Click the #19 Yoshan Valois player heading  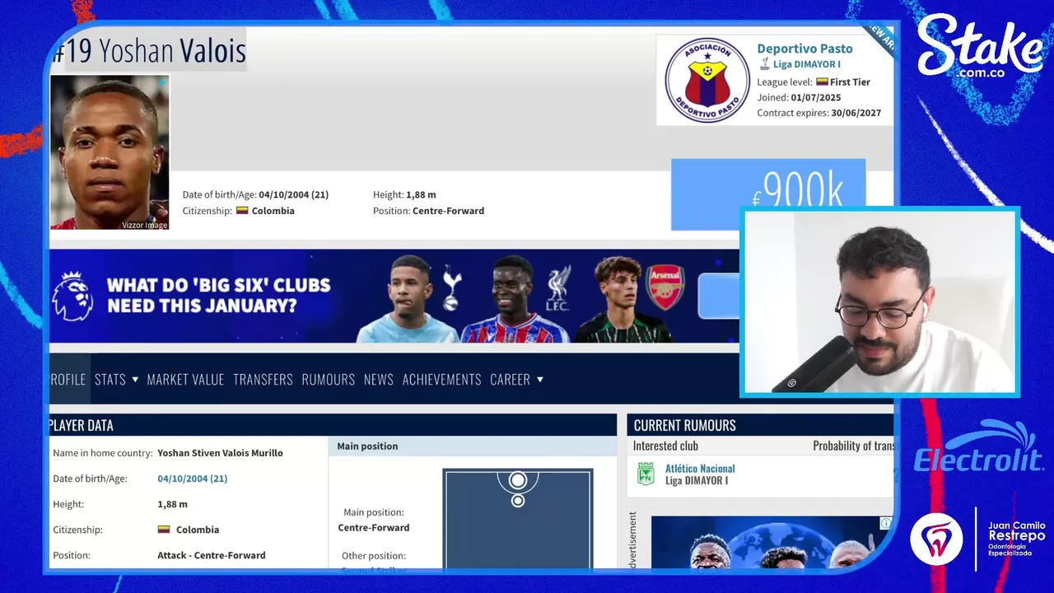[148, 51]
